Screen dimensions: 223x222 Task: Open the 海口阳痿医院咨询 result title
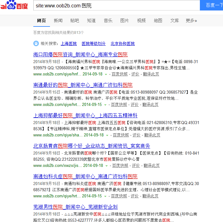click(80, 54)
